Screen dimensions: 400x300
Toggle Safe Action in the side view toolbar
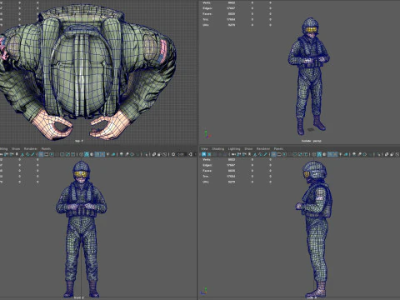tap(300, 154)
